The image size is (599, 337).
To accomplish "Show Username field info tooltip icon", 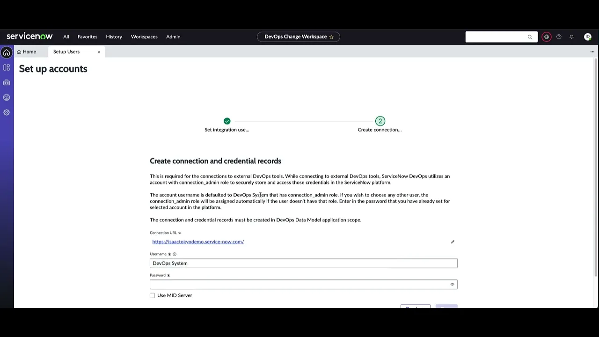I will 175,254.
